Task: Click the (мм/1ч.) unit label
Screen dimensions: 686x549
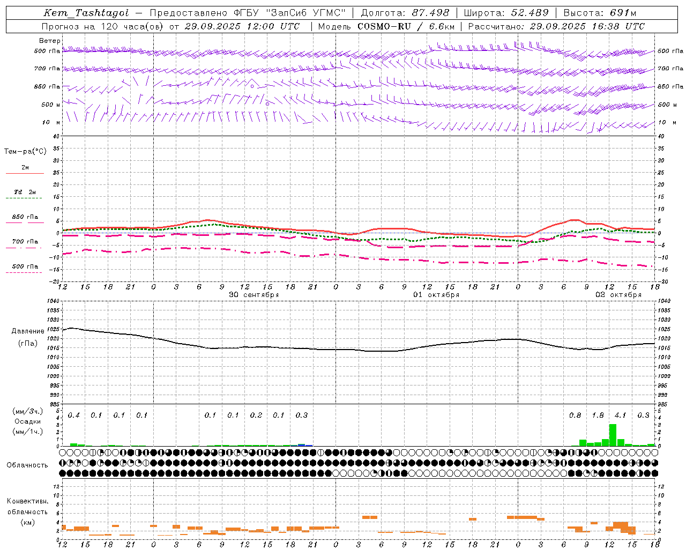Action: tap(28, 432)
